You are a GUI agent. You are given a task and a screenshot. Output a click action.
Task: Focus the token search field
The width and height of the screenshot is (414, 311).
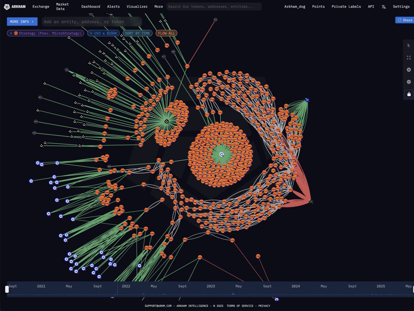[x=214, y=6]
